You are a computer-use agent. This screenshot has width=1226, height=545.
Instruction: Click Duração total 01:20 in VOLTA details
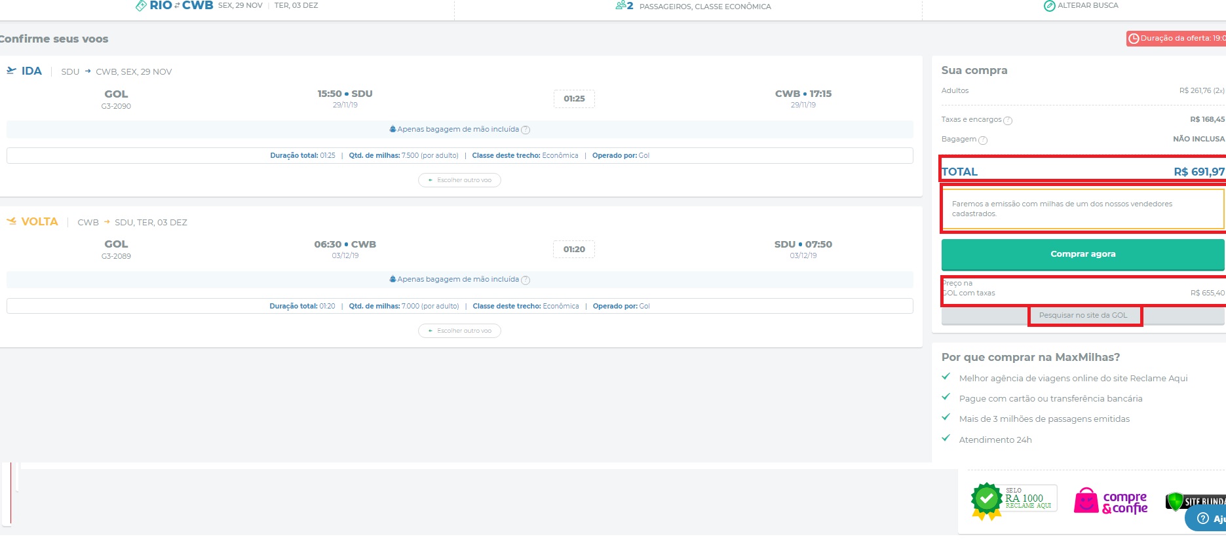[302, 307]
